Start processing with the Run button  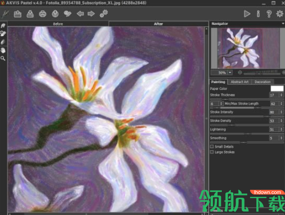(x=247, y=14)
